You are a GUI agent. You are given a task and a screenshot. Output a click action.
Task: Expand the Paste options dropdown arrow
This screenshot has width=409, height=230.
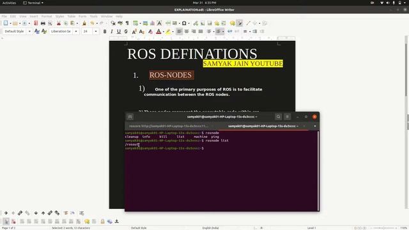[77, 23]
